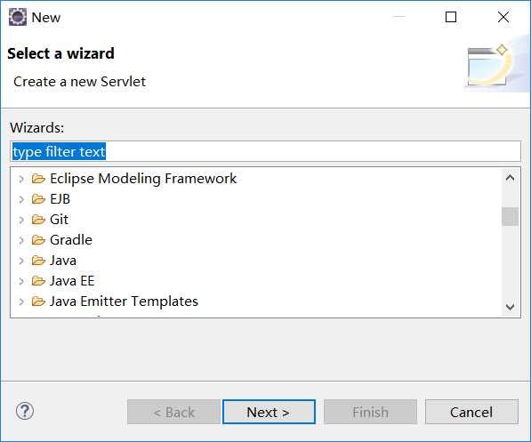Click the Eclipse Modeling Framework folder icon
The image size is (531, 442).
tap(38, 179)
